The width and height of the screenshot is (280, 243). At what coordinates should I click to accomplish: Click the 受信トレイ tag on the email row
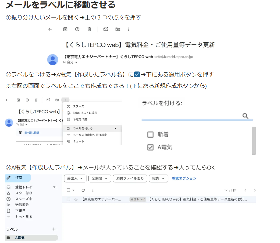pos(138,199)
